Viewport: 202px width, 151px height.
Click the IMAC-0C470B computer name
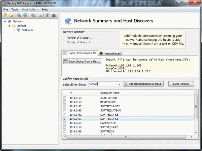pyautogui.click(x=108, y=98)
